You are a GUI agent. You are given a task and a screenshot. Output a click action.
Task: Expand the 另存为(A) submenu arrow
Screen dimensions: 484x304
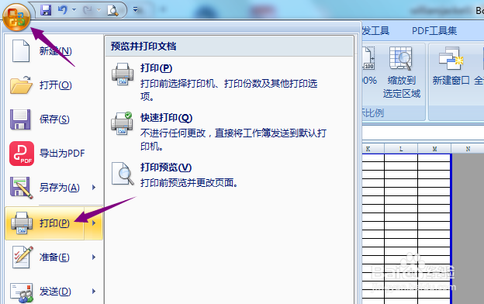[x=94, y=188]
